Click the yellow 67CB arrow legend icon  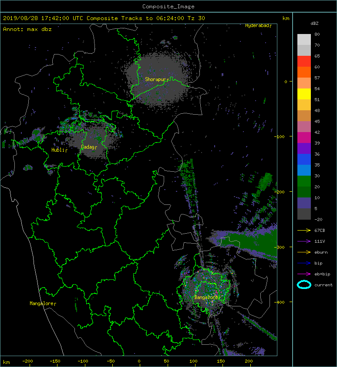coord(304,230)
